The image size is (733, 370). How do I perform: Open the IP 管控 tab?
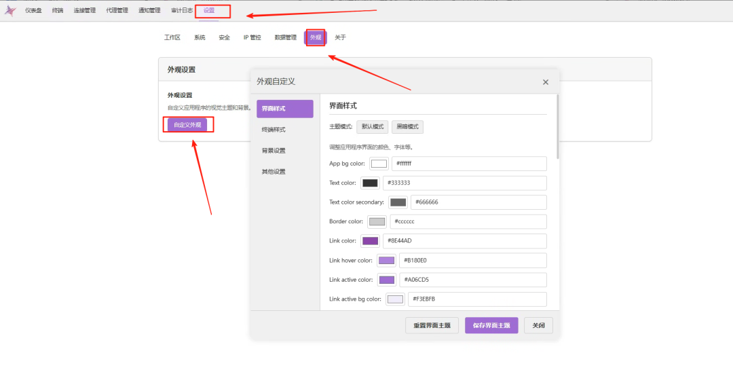[x=252, y=37]
